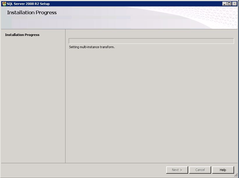Open the Help button
This screenshot has width=239, height=178.
223,170
